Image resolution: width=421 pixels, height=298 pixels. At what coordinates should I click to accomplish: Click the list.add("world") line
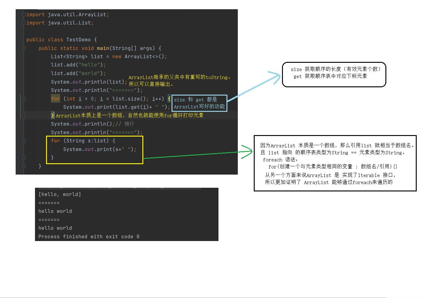[x=78, y=74]
